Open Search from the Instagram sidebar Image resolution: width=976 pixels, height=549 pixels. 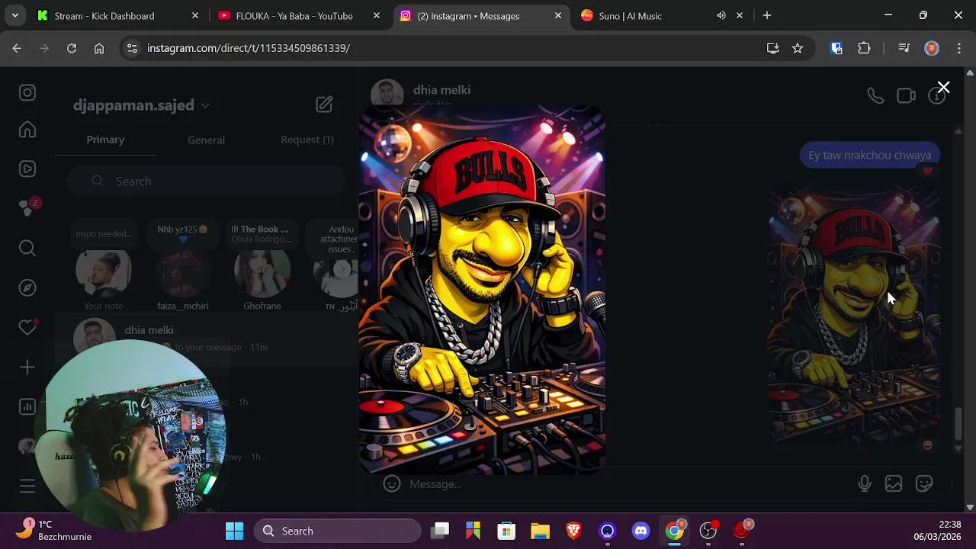[x=27, y=248]
